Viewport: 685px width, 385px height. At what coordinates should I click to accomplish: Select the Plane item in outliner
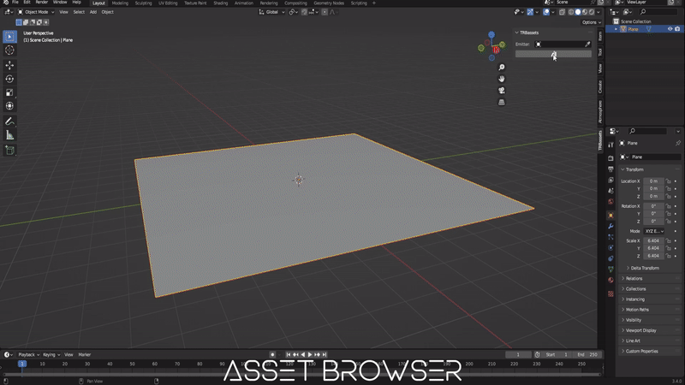633,29
